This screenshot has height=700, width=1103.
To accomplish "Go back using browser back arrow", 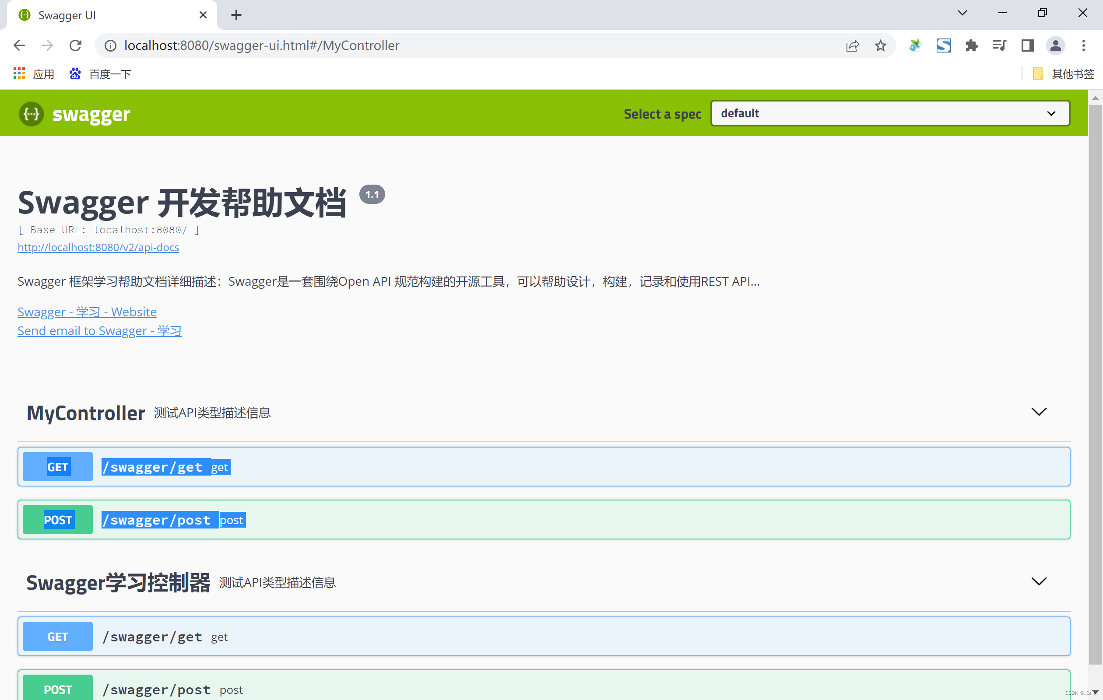I will point(19,45).
